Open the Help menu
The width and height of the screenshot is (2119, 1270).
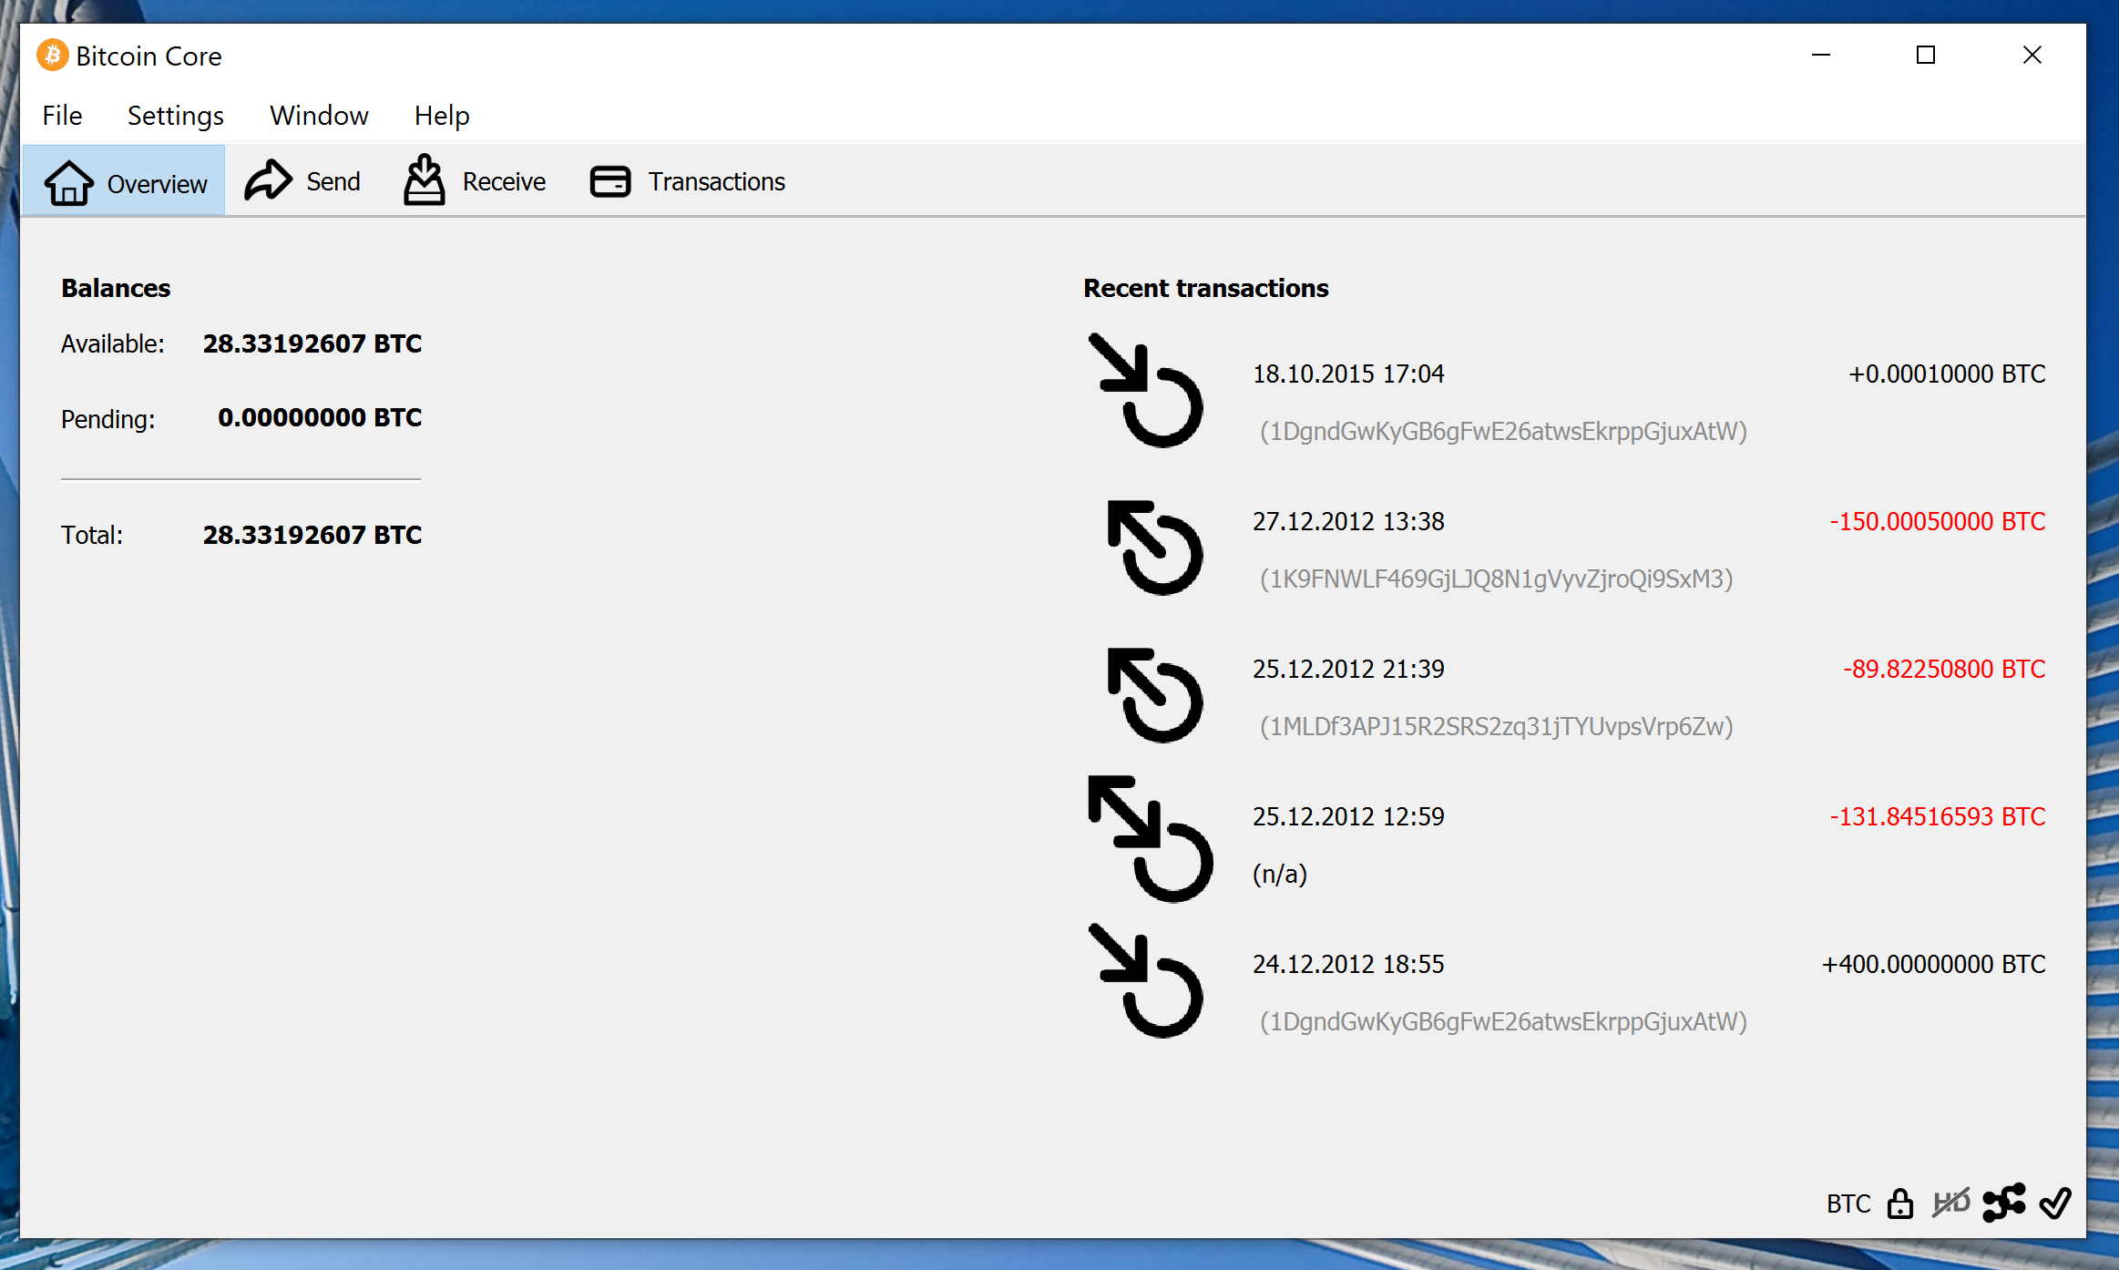(442, 116)
